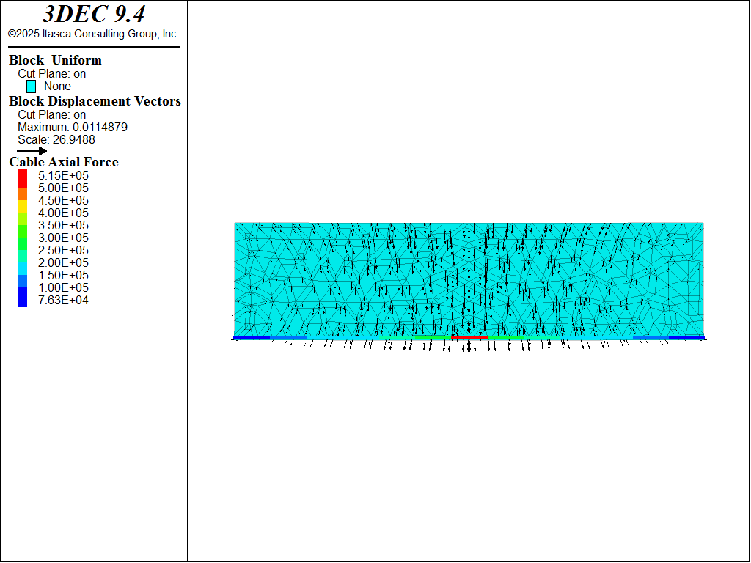Click the Itasca Consulting Group copyright line
This screenshot has height=563, width=751.
click(93, 34)
